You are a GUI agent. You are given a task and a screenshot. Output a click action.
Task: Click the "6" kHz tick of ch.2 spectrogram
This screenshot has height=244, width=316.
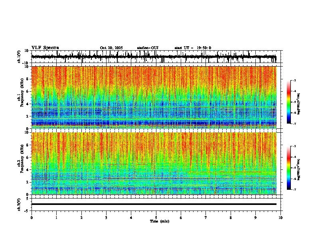(x=28, y=157)
